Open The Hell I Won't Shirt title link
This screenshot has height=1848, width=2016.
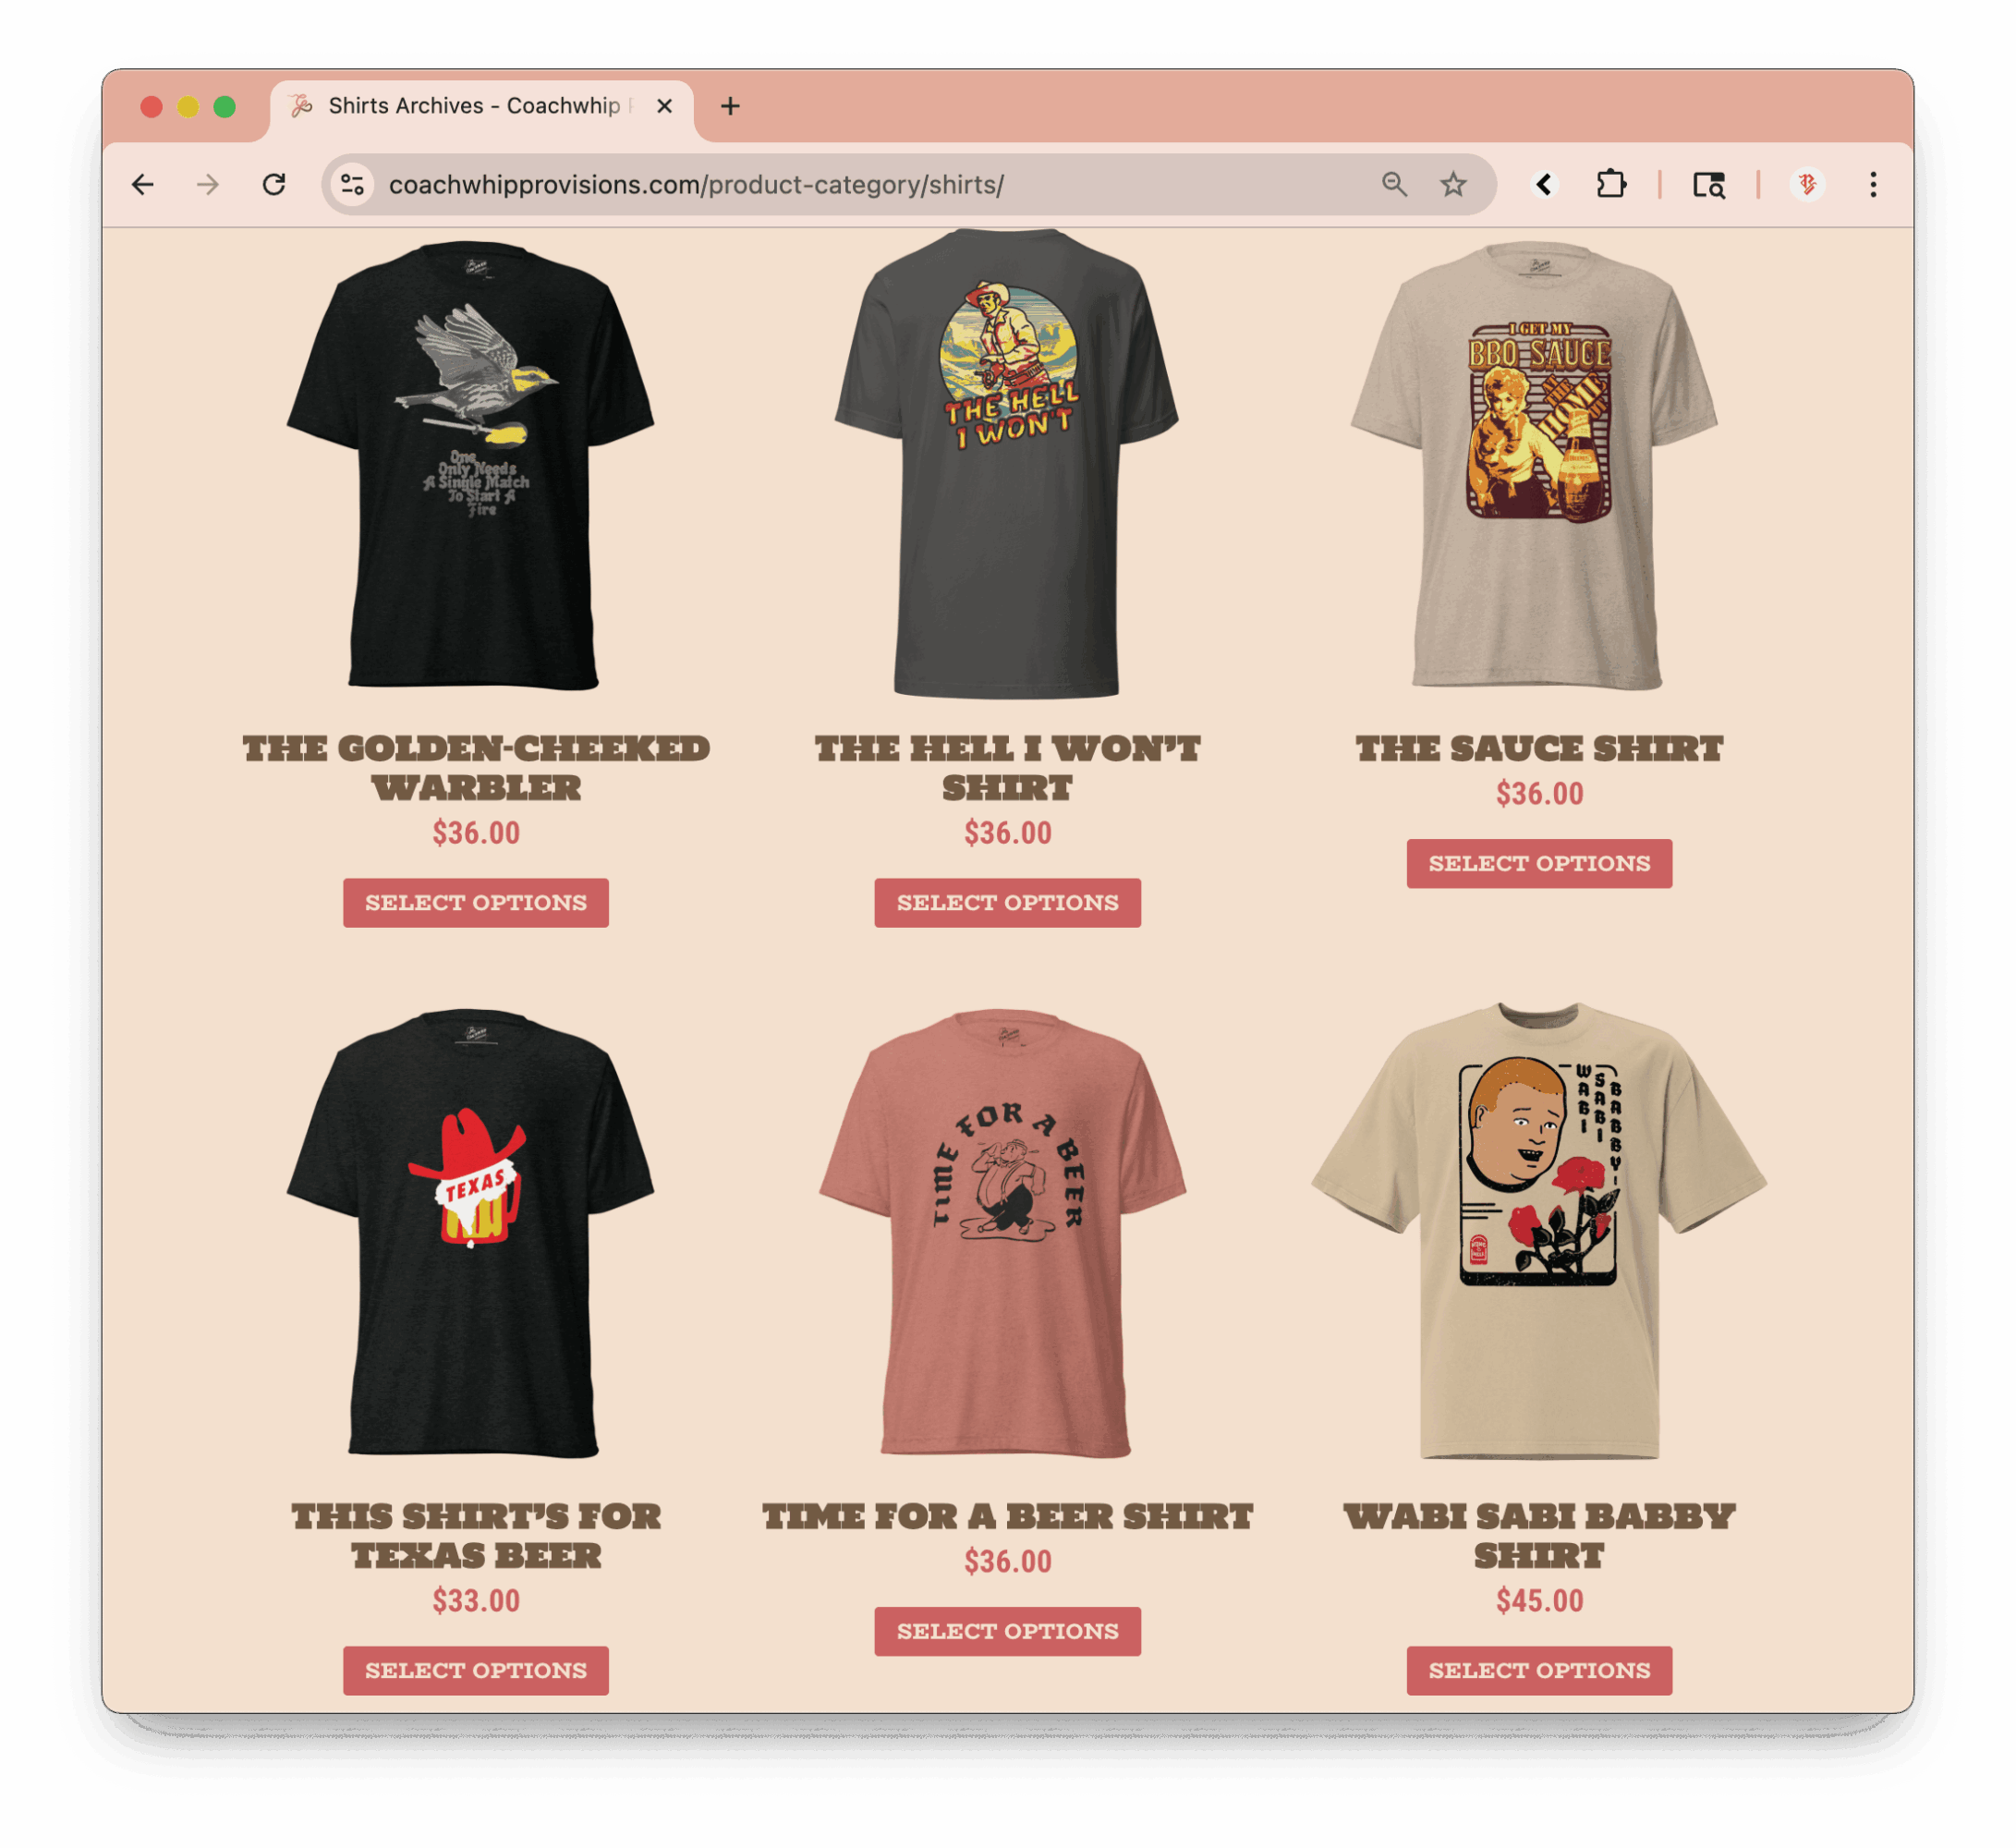click(x=1007, y=769)
